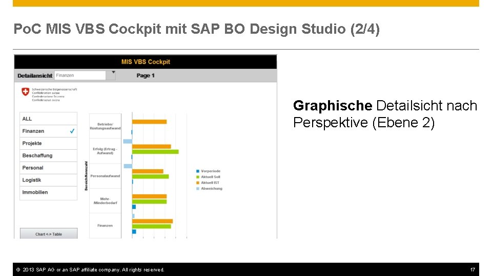
Task: Click the Chart <-> Table button
Action: (x=49, y=234)
